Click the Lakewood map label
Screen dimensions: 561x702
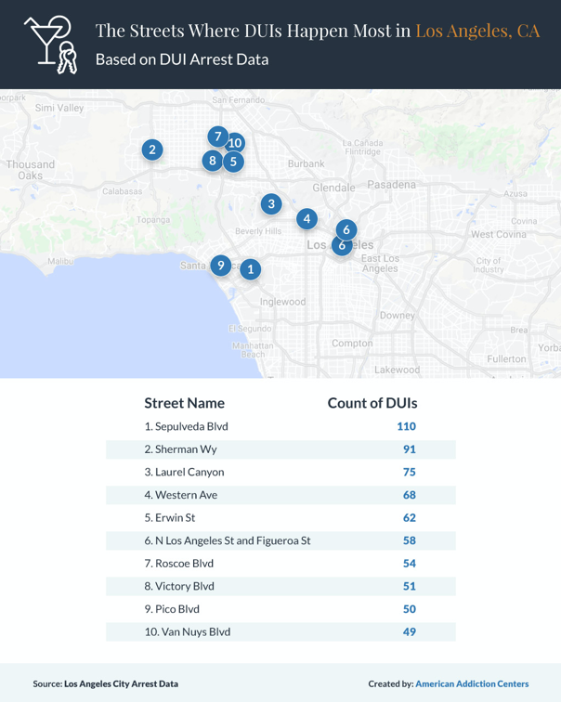click(398, 370)
